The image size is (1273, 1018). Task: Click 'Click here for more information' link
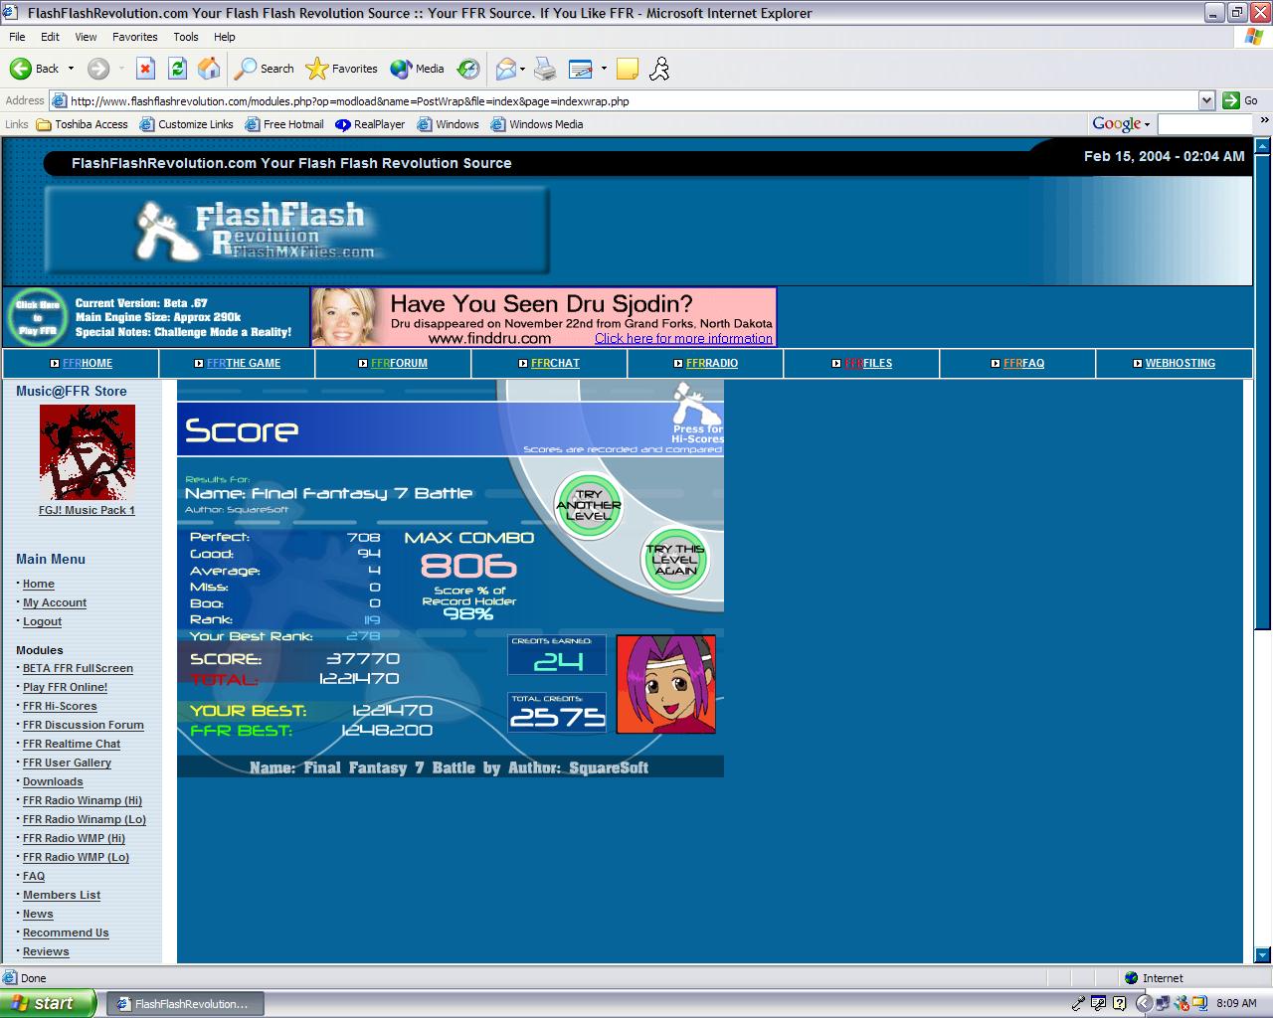pos(683,338)
